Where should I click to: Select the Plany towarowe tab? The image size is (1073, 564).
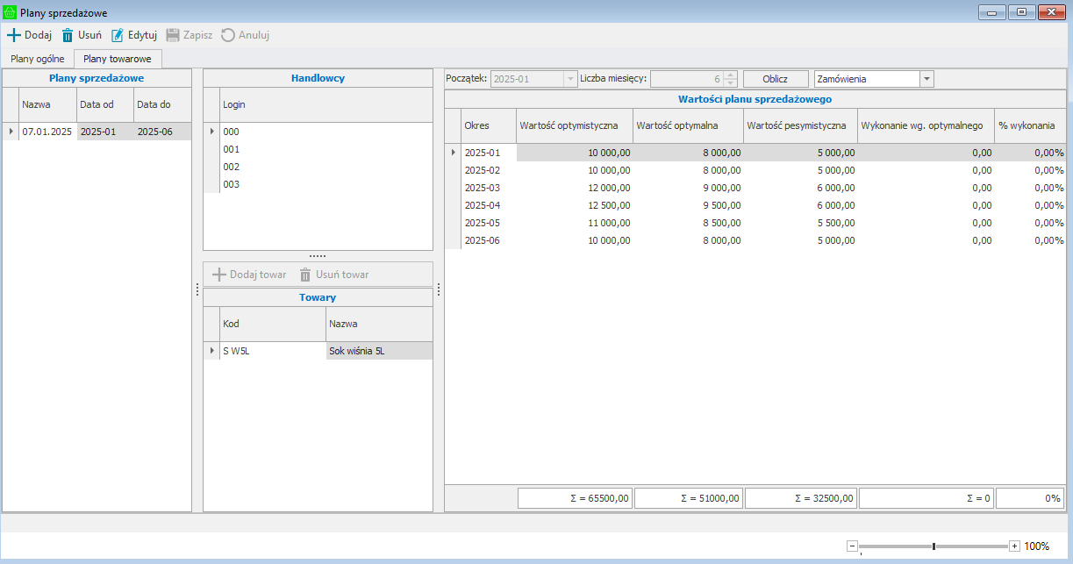coord(118,59)
